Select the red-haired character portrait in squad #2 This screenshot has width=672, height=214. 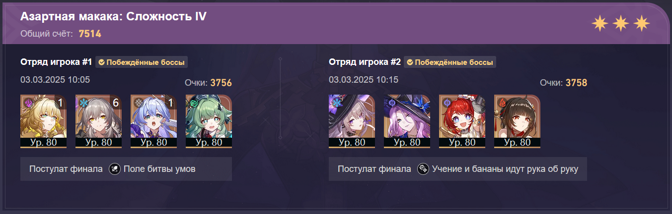click(x=462, y=121)
